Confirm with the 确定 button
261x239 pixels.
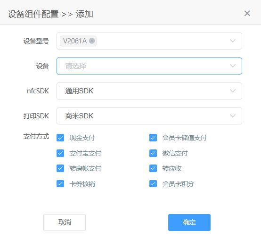[x=189, y=223]
